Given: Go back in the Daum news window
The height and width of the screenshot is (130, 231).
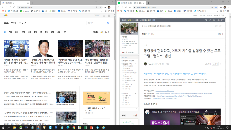Looking at the screenshot, I should point(3,7).
